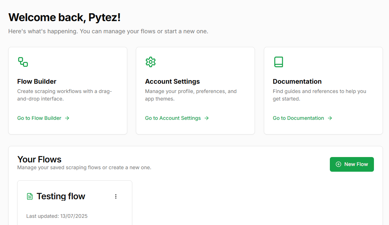389x225 pixels.
Task: Follow the Go to Documentation link
Action: [303, 118]
